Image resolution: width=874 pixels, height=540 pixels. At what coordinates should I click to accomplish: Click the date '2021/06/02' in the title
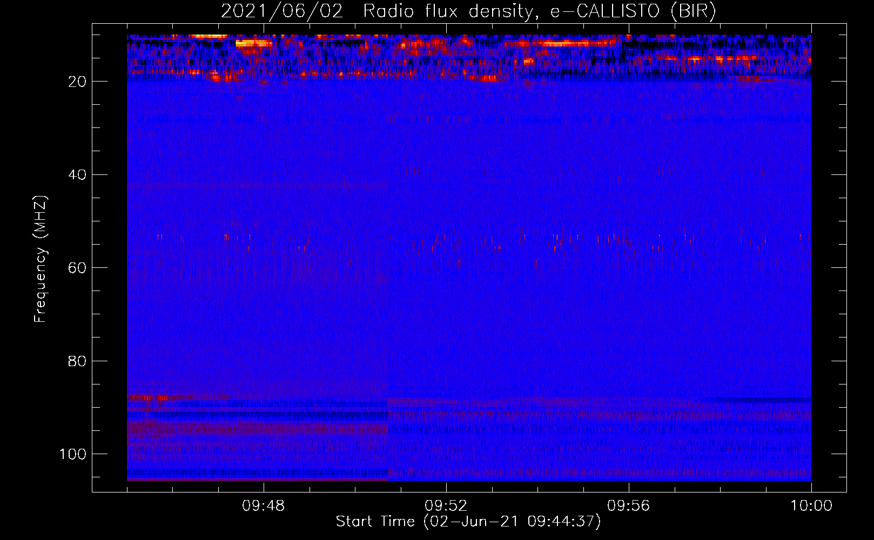pos(282,11)
